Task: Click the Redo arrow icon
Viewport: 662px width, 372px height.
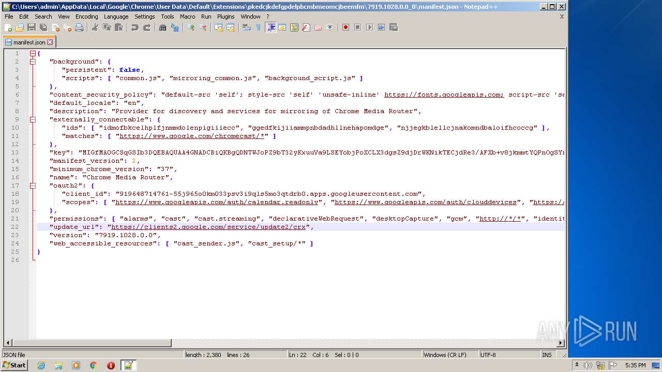Action: coord(147,27)
